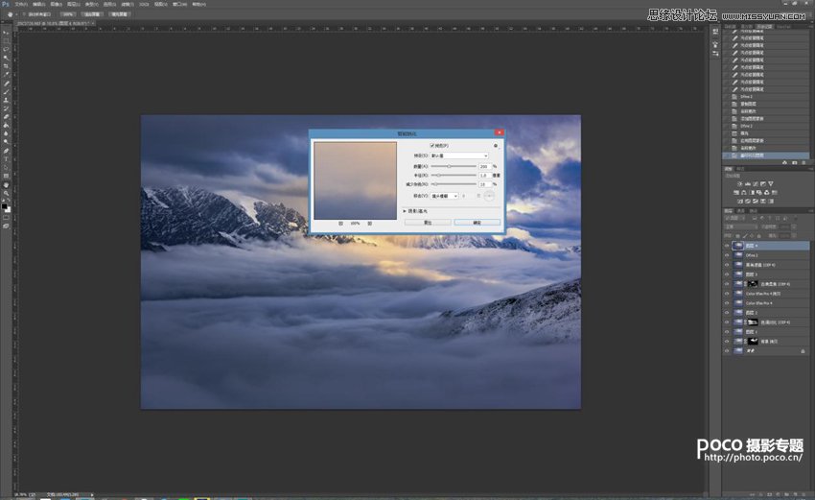Add a Brightness/Contrast adjustment
This screenshot has width=815, height=500.
(x=740, y=183)
